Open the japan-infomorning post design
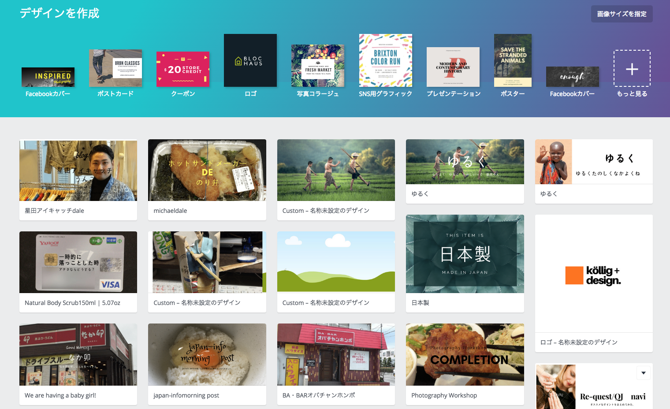The width and height of the screenshot is (670, 409). [x=207, y=355]
